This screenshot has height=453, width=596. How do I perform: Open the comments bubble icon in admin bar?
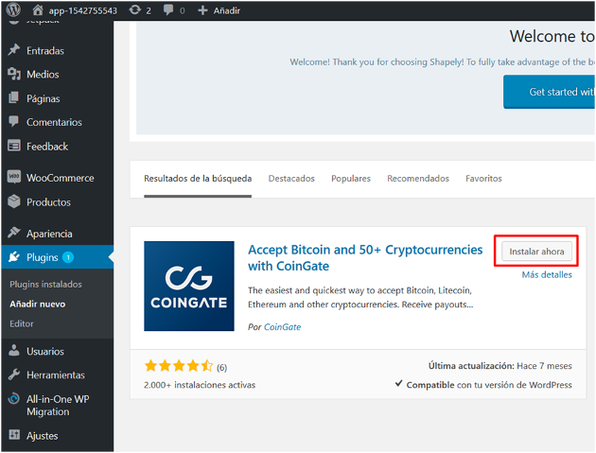pos(168,9)
